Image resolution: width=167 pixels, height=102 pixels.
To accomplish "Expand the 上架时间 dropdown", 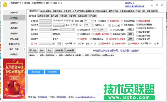I will click(x=45, y=21).
